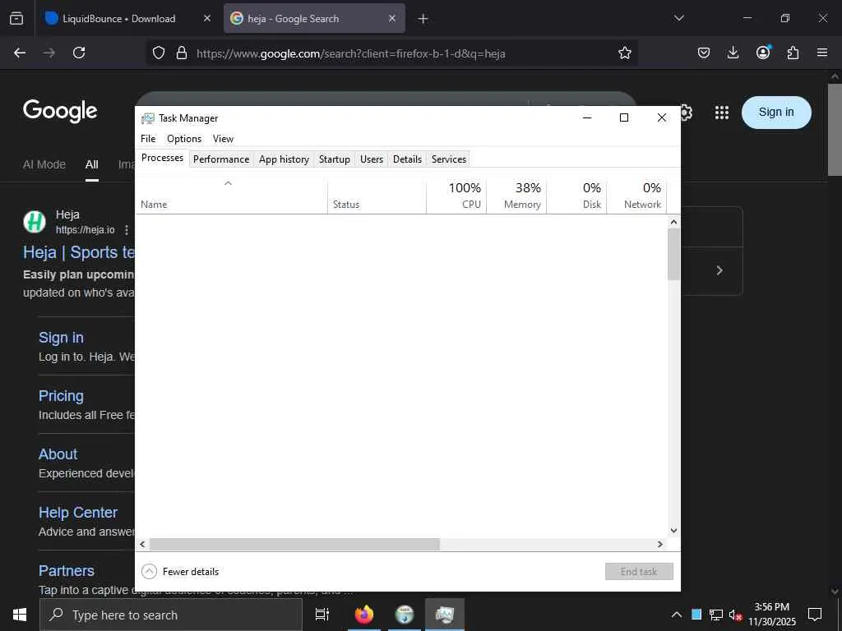Open the Windows Start menu
842x631 pixels.
(20, 615)
